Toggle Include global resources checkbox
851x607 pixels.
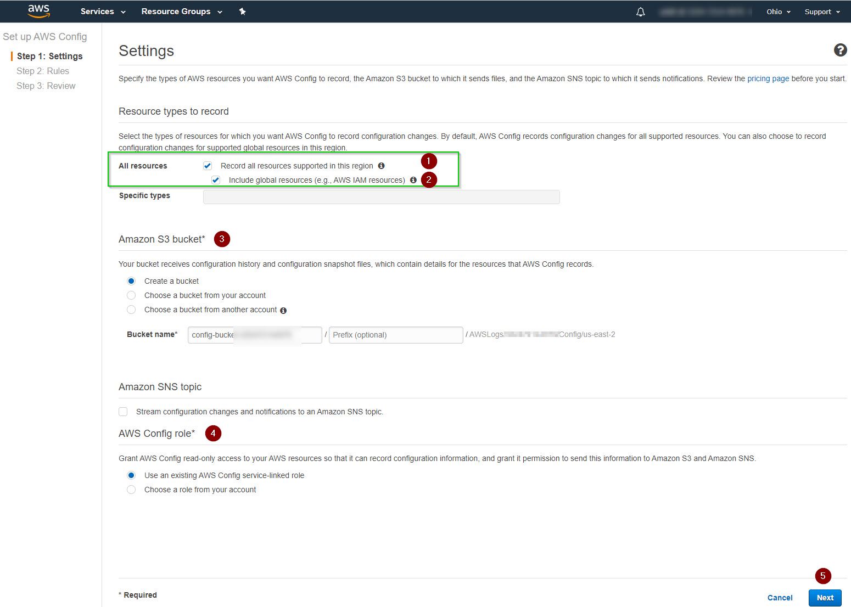(x=216, y=180)
